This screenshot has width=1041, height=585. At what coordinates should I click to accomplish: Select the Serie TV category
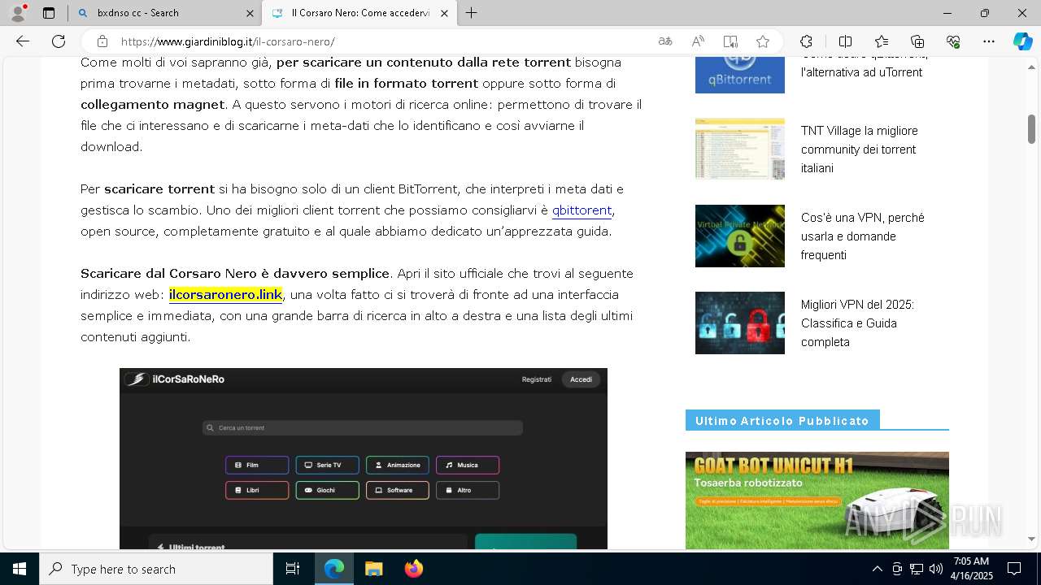(x=327, y=466)
